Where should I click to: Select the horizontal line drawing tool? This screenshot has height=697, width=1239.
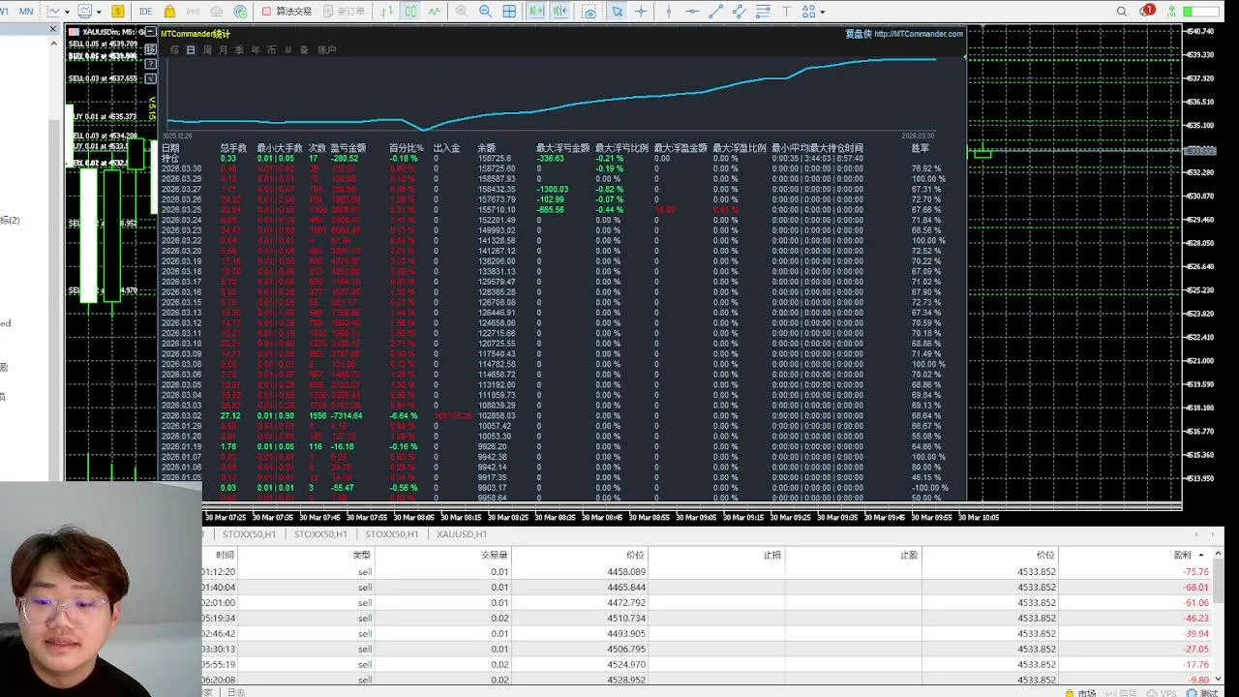point(692,12)
